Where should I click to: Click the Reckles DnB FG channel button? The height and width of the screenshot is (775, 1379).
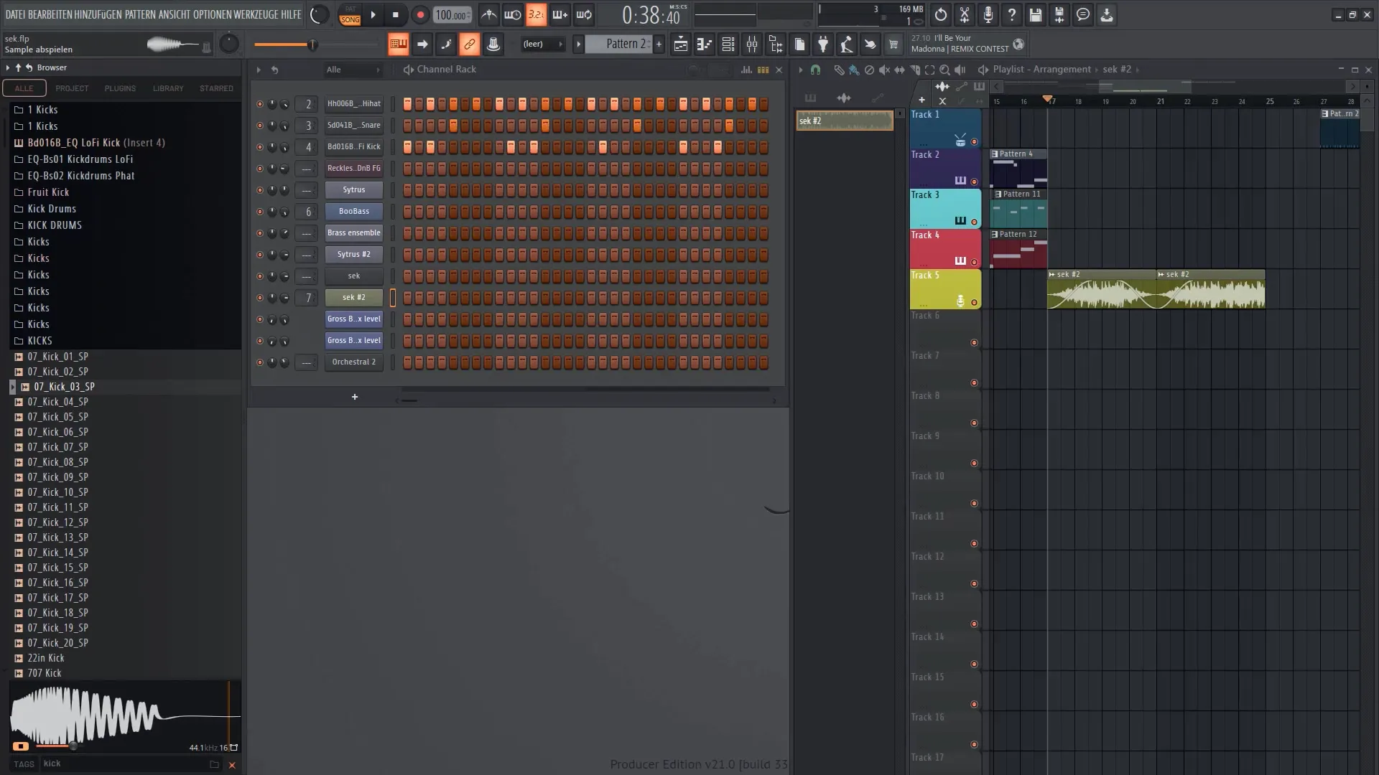353,169
